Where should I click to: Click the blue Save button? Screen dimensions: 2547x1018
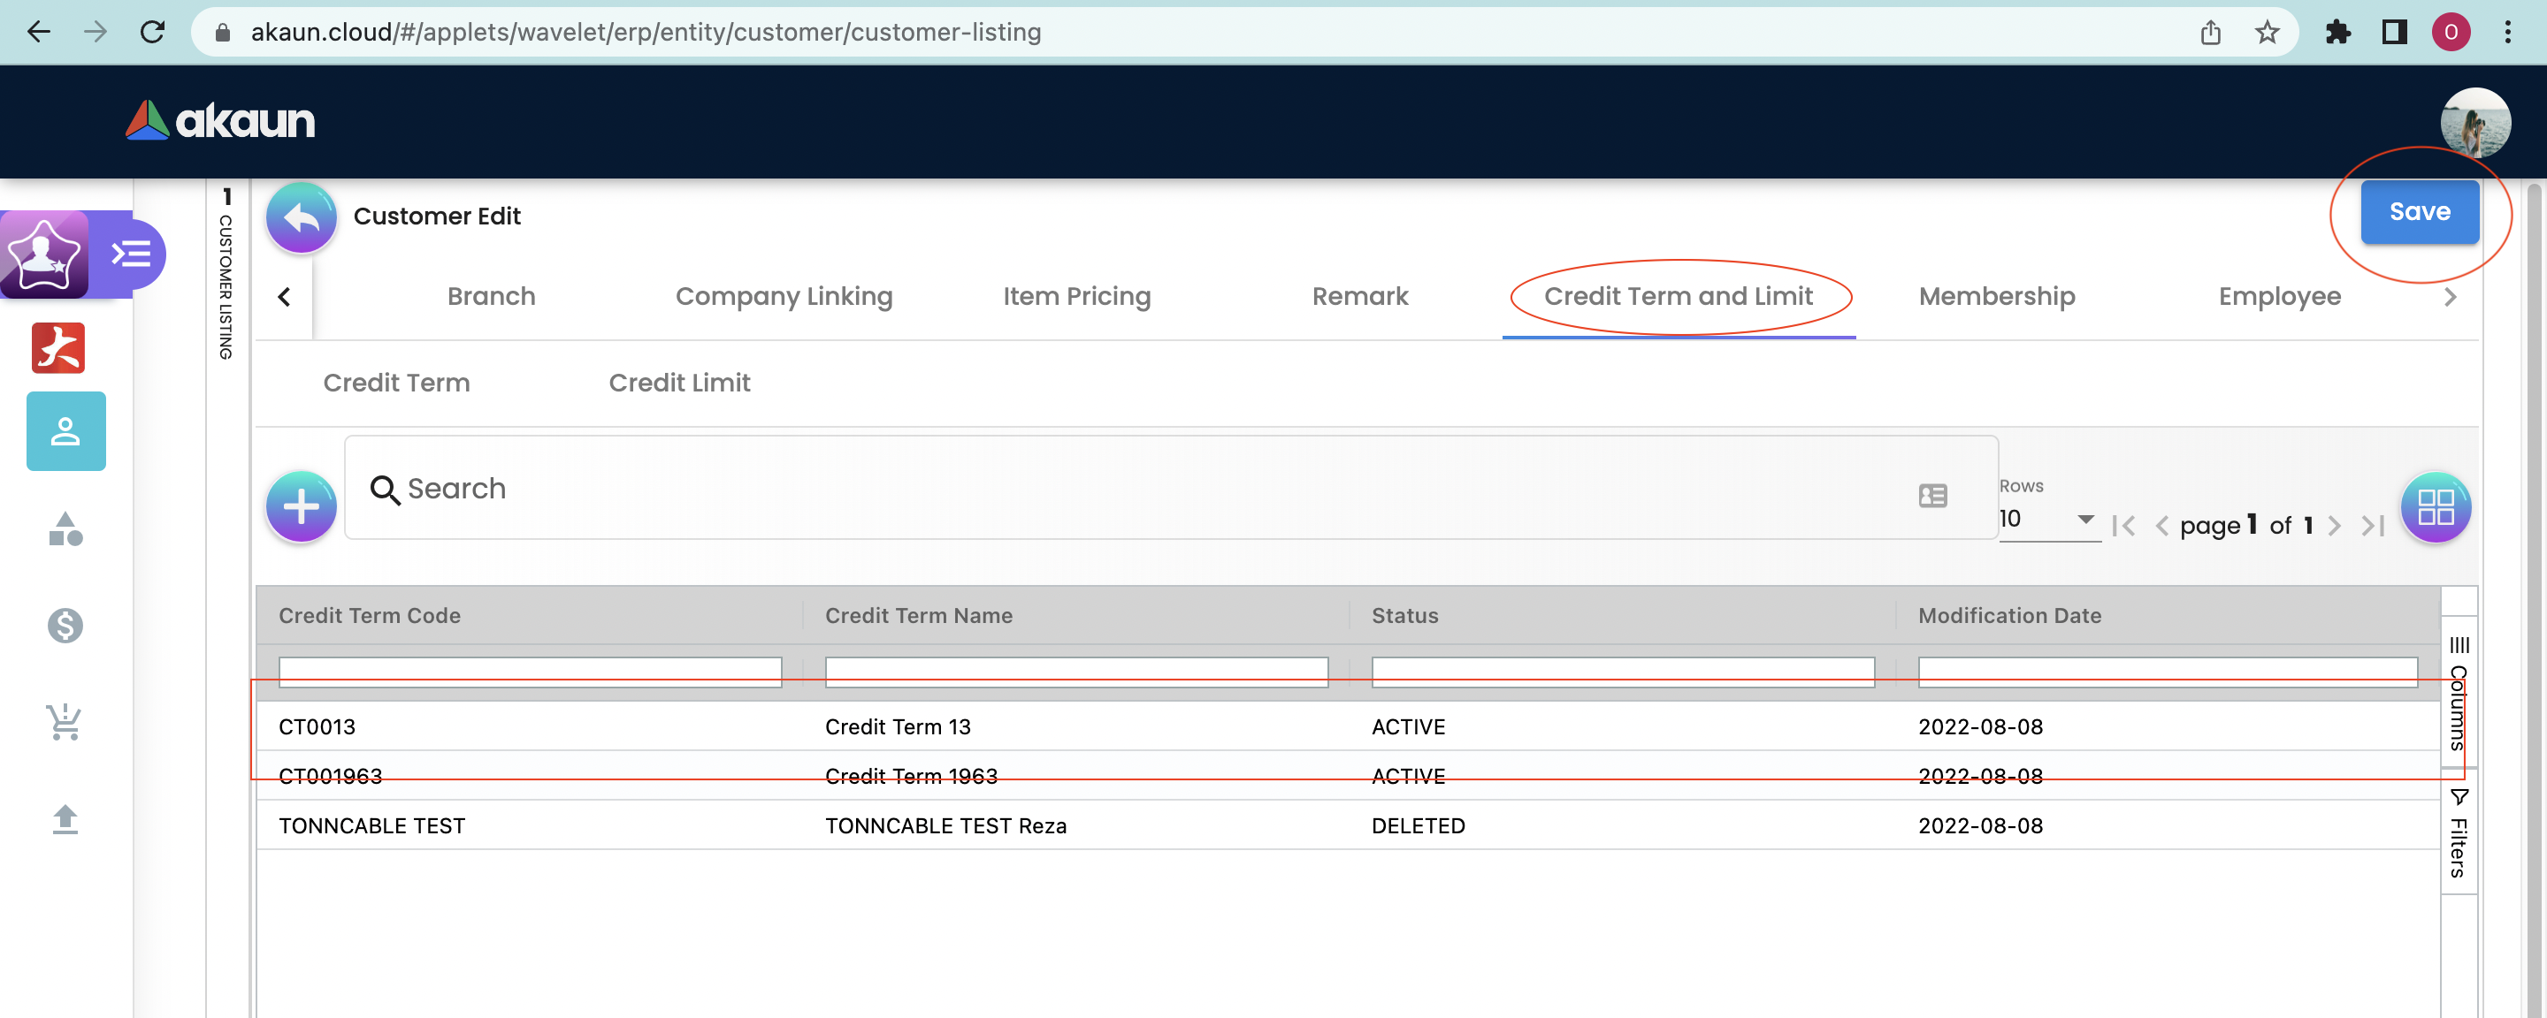pos(2419,211)
